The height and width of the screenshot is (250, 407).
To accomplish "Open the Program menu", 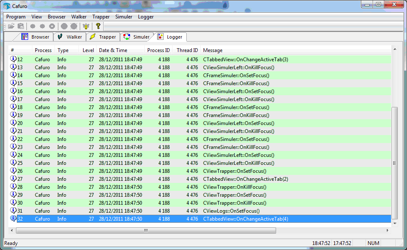I will coord(16,17).
